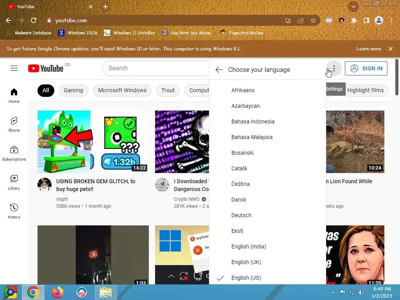Click the page vertical scrollbar

click(x=397, y=77)
